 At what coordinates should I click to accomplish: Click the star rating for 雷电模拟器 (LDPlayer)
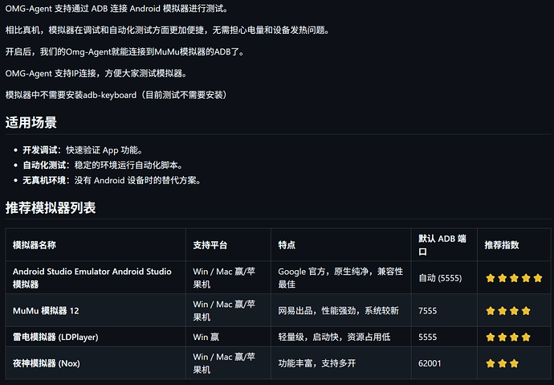coord(508,337)
